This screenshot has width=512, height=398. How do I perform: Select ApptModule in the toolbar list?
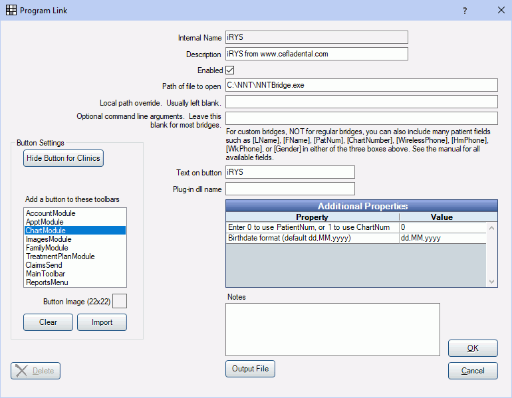coord(75,222)
